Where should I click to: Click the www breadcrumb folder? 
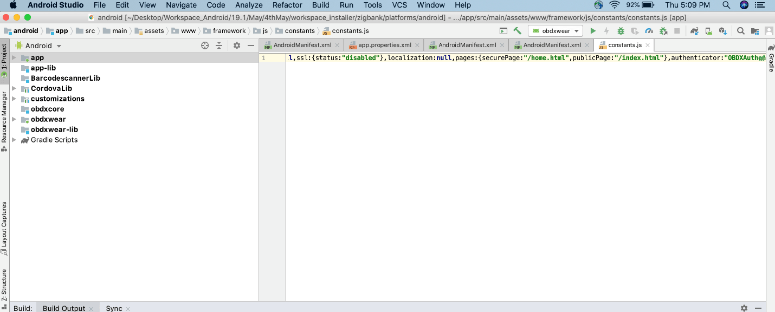point(184,31)
